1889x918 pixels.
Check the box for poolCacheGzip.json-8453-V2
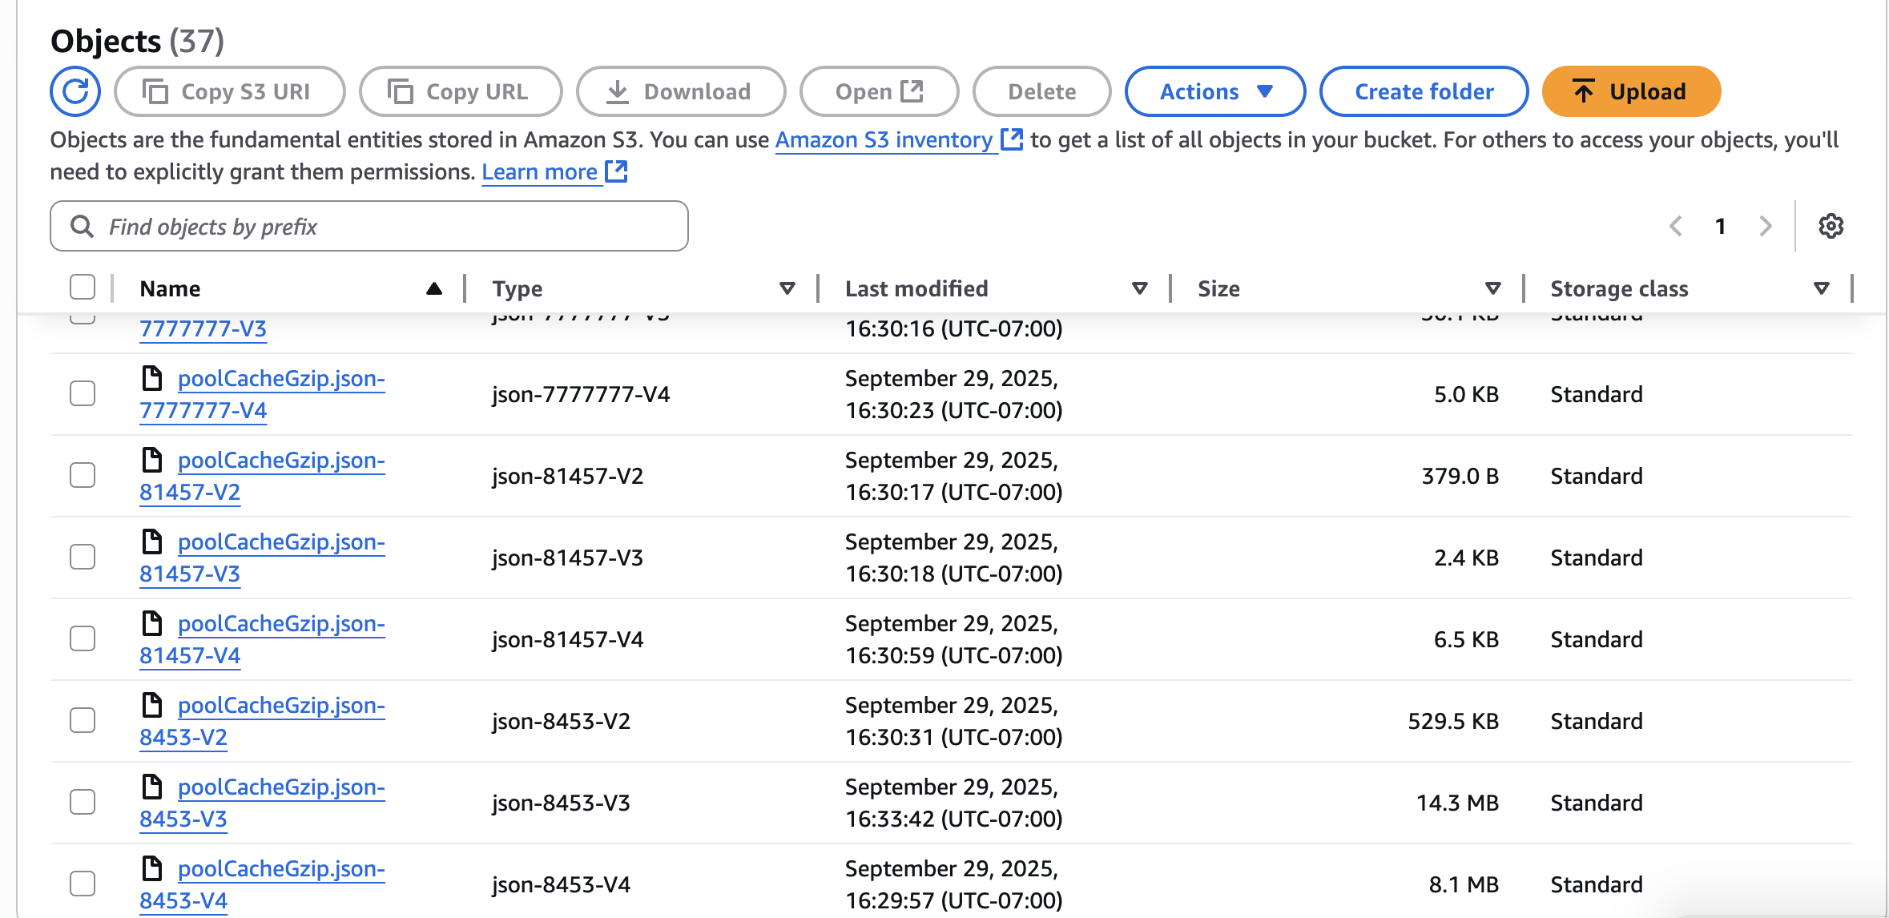[83, 720]
